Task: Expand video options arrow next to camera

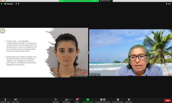Action: click(19, 100)
